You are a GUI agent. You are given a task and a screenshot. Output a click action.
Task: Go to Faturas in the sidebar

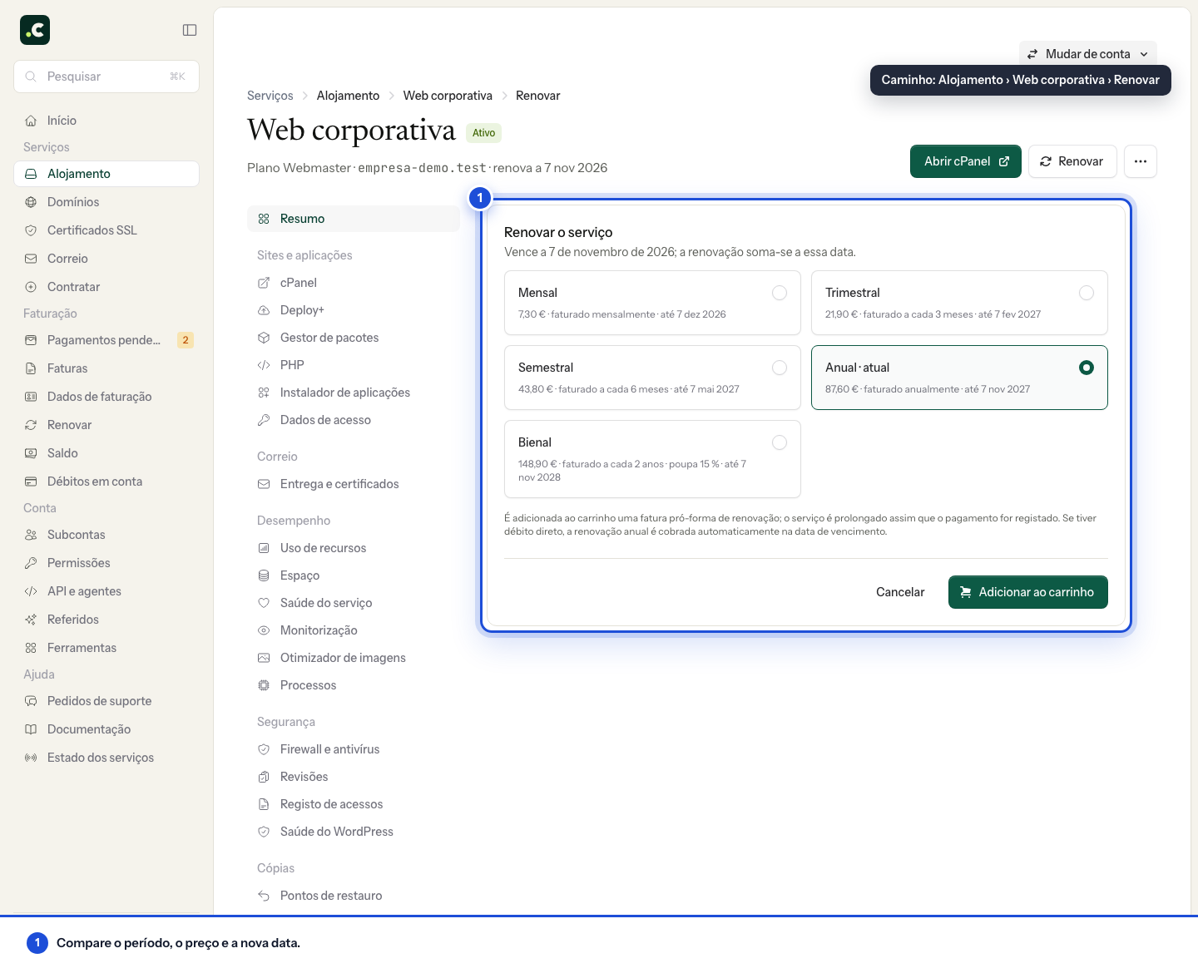pos(106,368)
